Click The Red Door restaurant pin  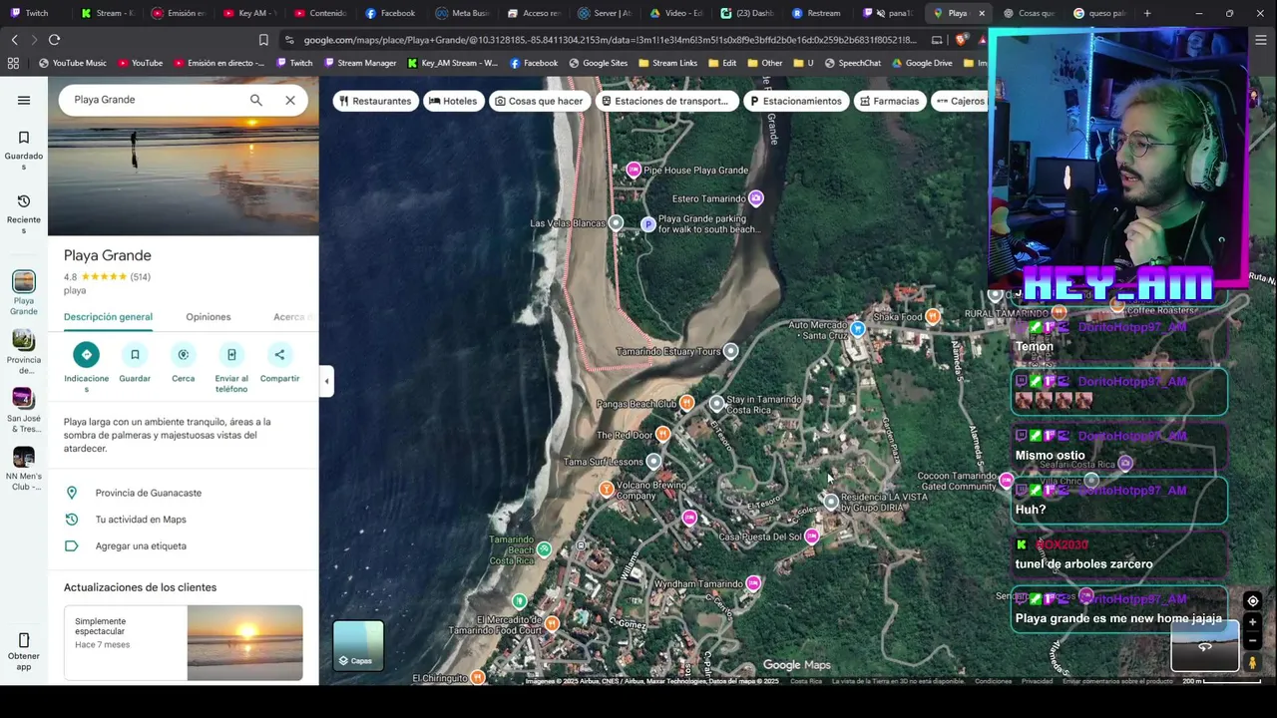[663, 435]
